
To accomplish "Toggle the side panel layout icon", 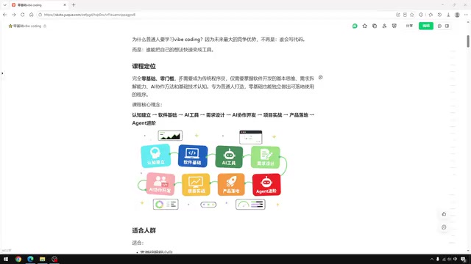I will tap(447, 26).
